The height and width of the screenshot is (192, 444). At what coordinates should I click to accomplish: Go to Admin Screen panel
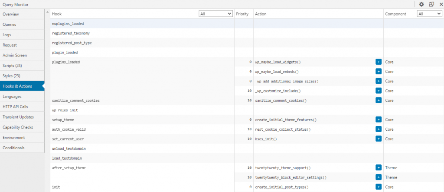(x=22, y=55)
